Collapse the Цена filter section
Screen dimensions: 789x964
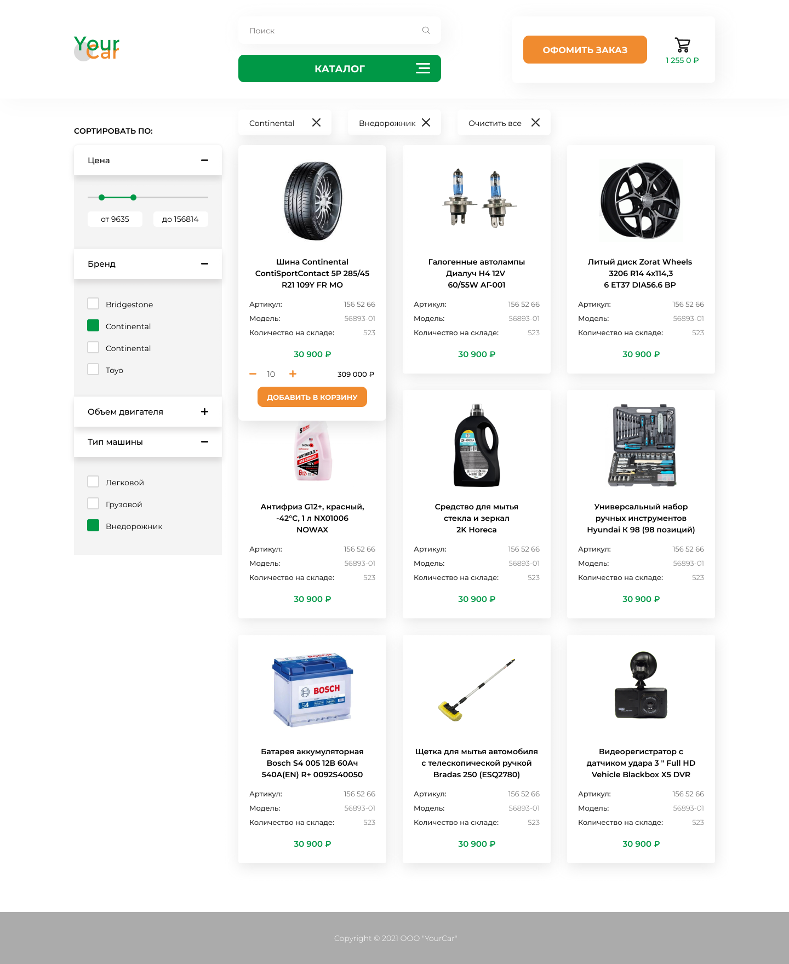204,160
